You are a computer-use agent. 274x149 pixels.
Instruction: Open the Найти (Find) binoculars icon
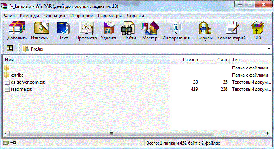point(128,28)
